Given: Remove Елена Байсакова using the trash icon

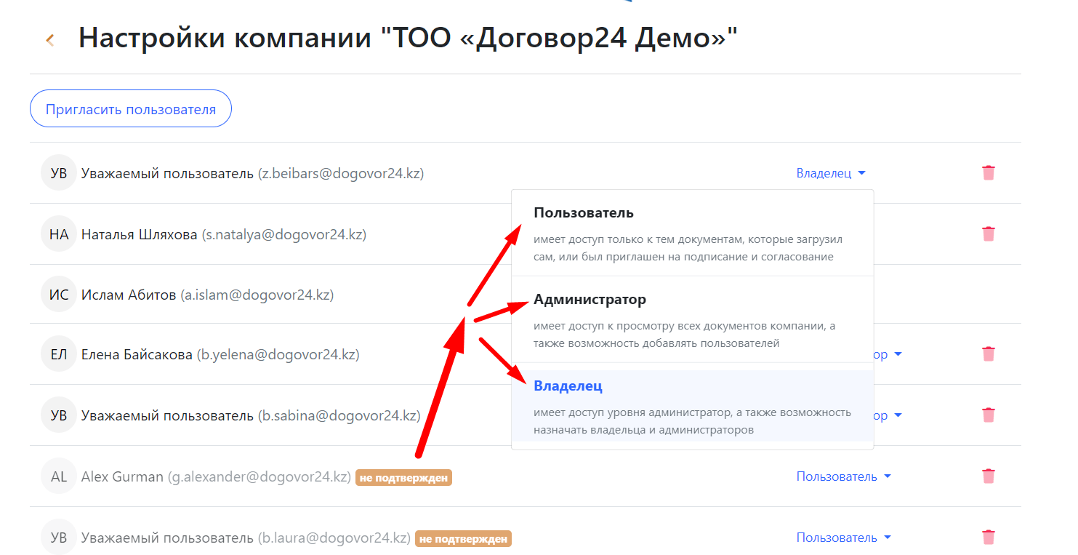Looking at the screenshot, I should [988, 354].
